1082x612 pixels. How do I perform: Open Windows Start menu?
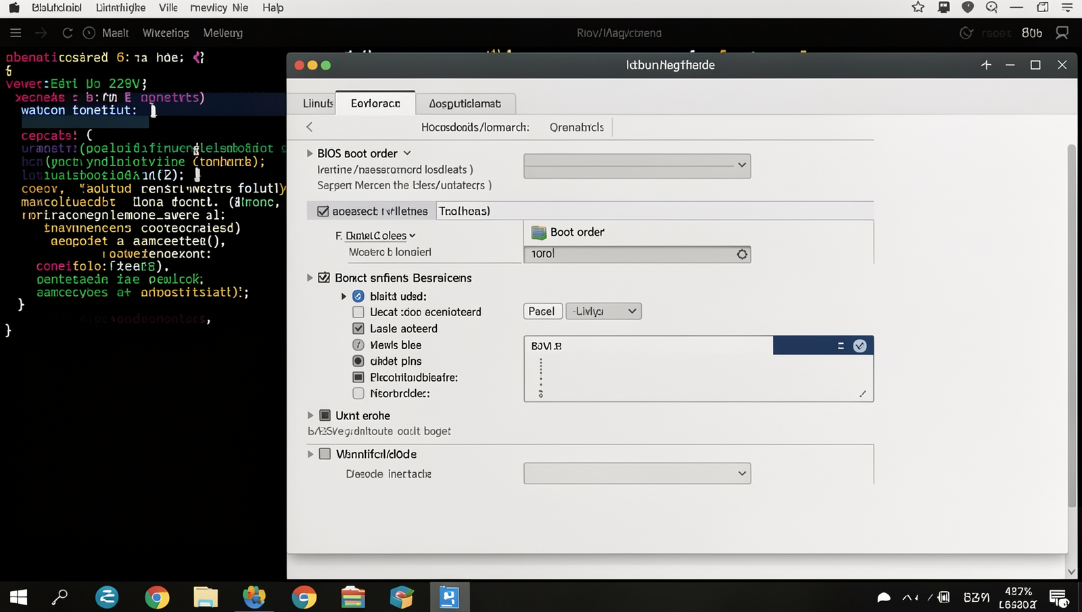coord(18,597)
